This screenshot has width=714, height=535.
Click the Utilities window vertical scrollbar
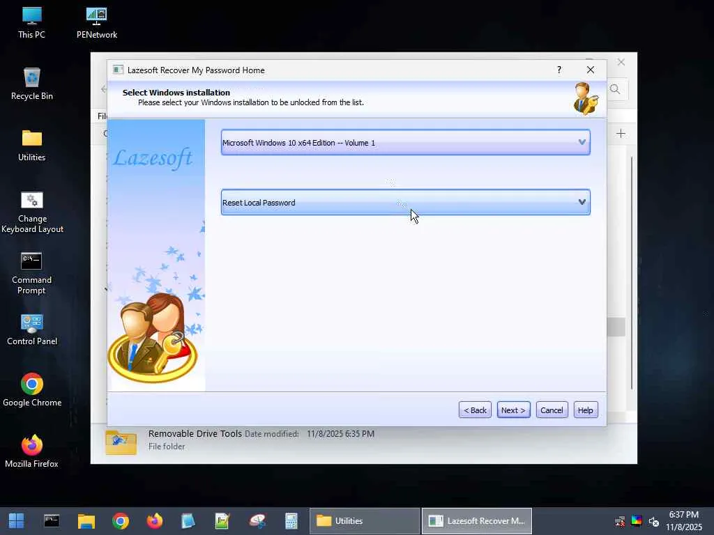(x=632, y=273)
